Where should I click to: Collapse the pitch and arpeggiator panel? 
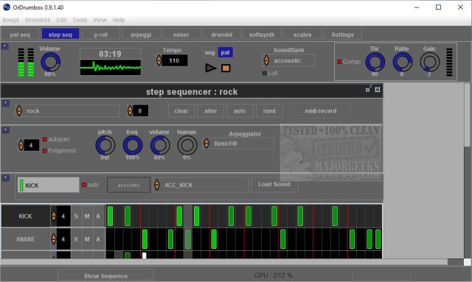(5, 130)
